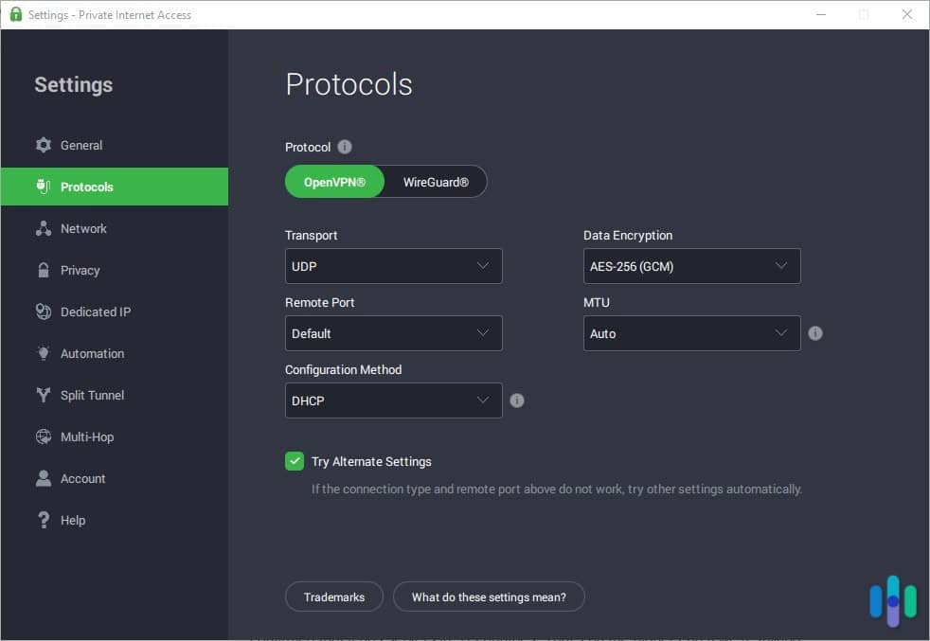
Task: Open the Multi-Hop settings
Action: coord(115,437)
